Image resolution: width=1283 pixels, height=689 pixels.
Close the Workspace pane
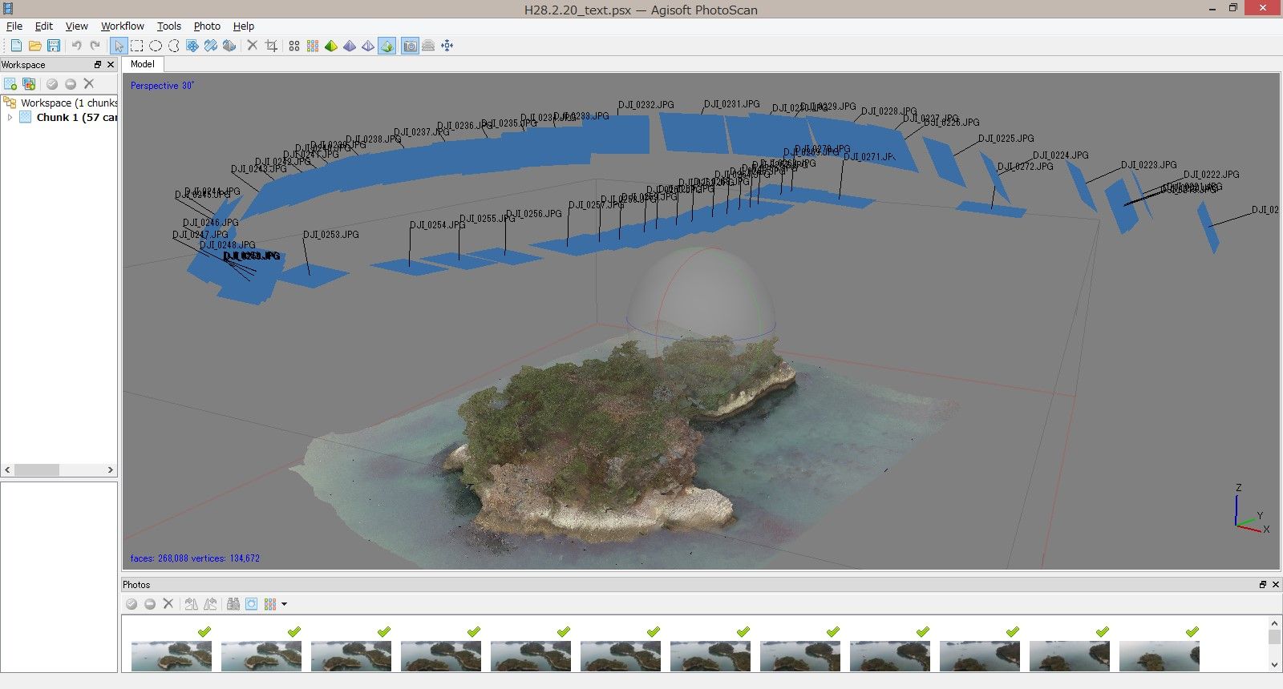(x=111, y=65)
